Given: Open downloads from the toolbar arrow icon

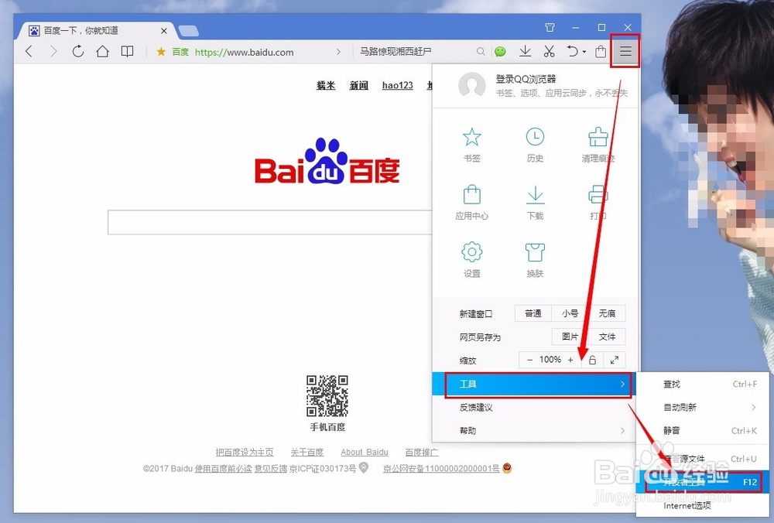Looking at the screenshot, I should pos(526,51).
